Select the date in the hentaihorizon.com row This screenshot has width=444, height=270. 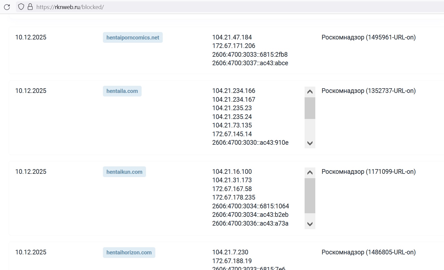pos(31,252)
